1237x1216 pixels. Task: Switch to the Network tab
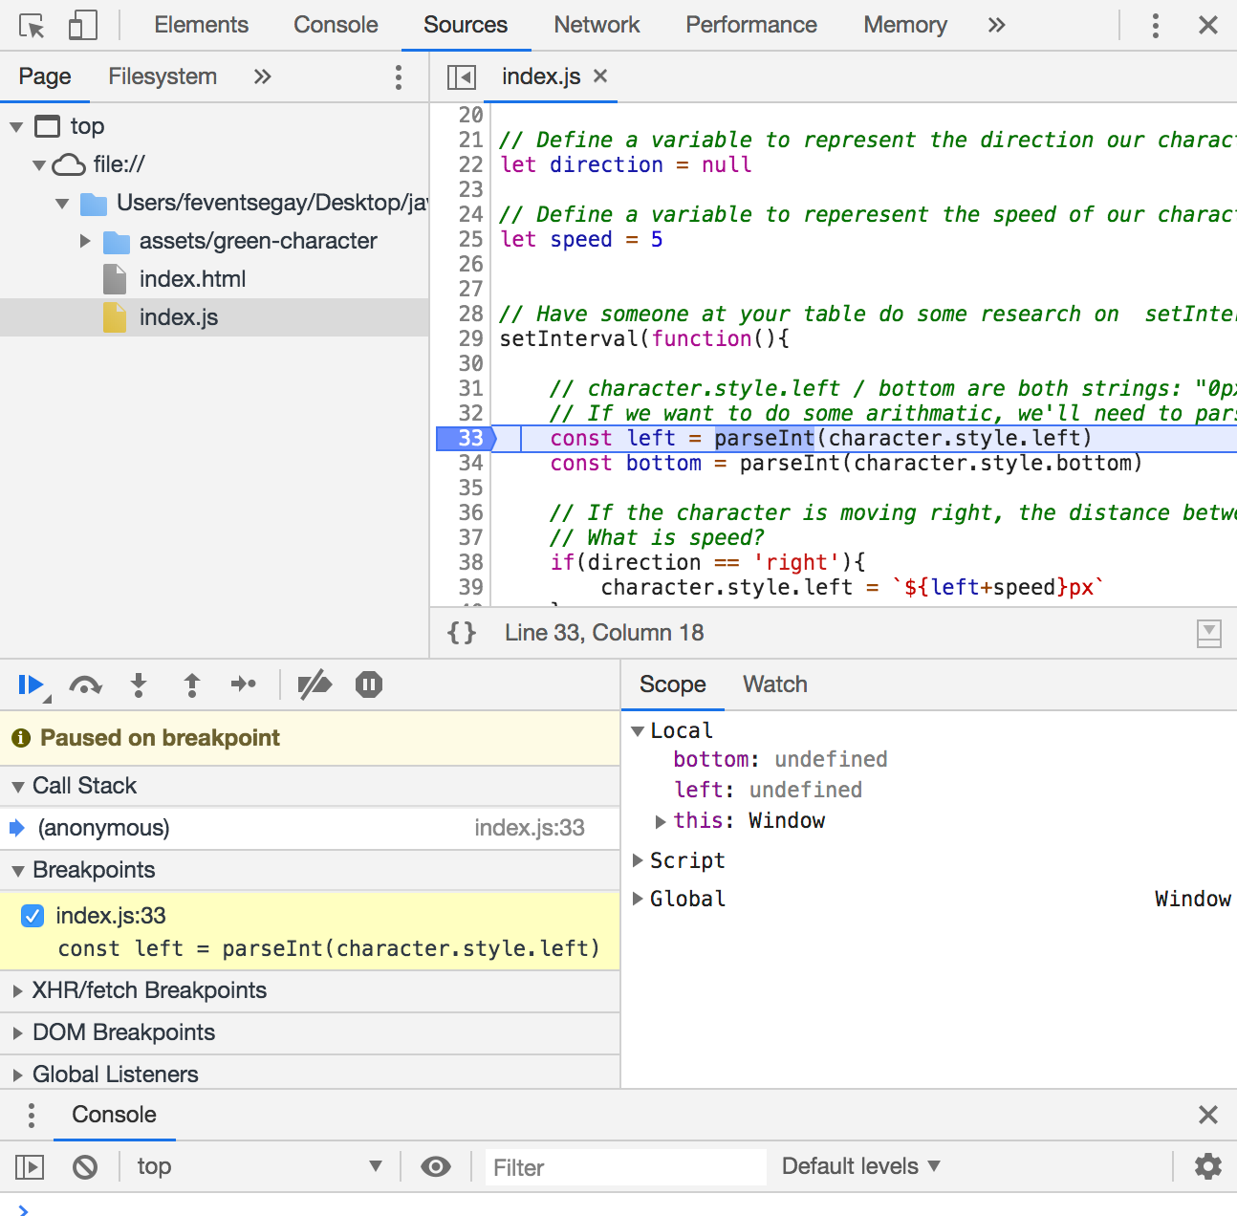[597, 25]
